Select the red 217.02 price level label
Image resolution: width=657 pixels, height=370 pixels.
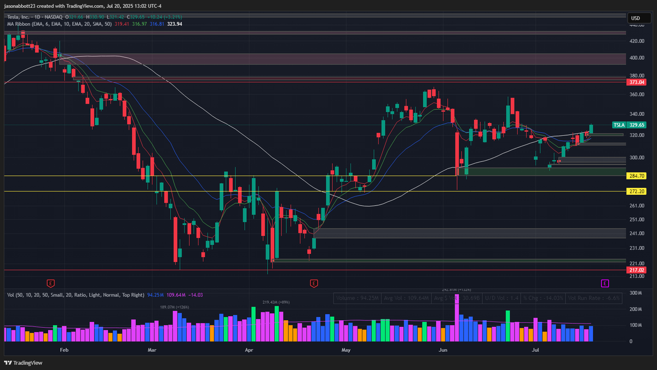636,270
